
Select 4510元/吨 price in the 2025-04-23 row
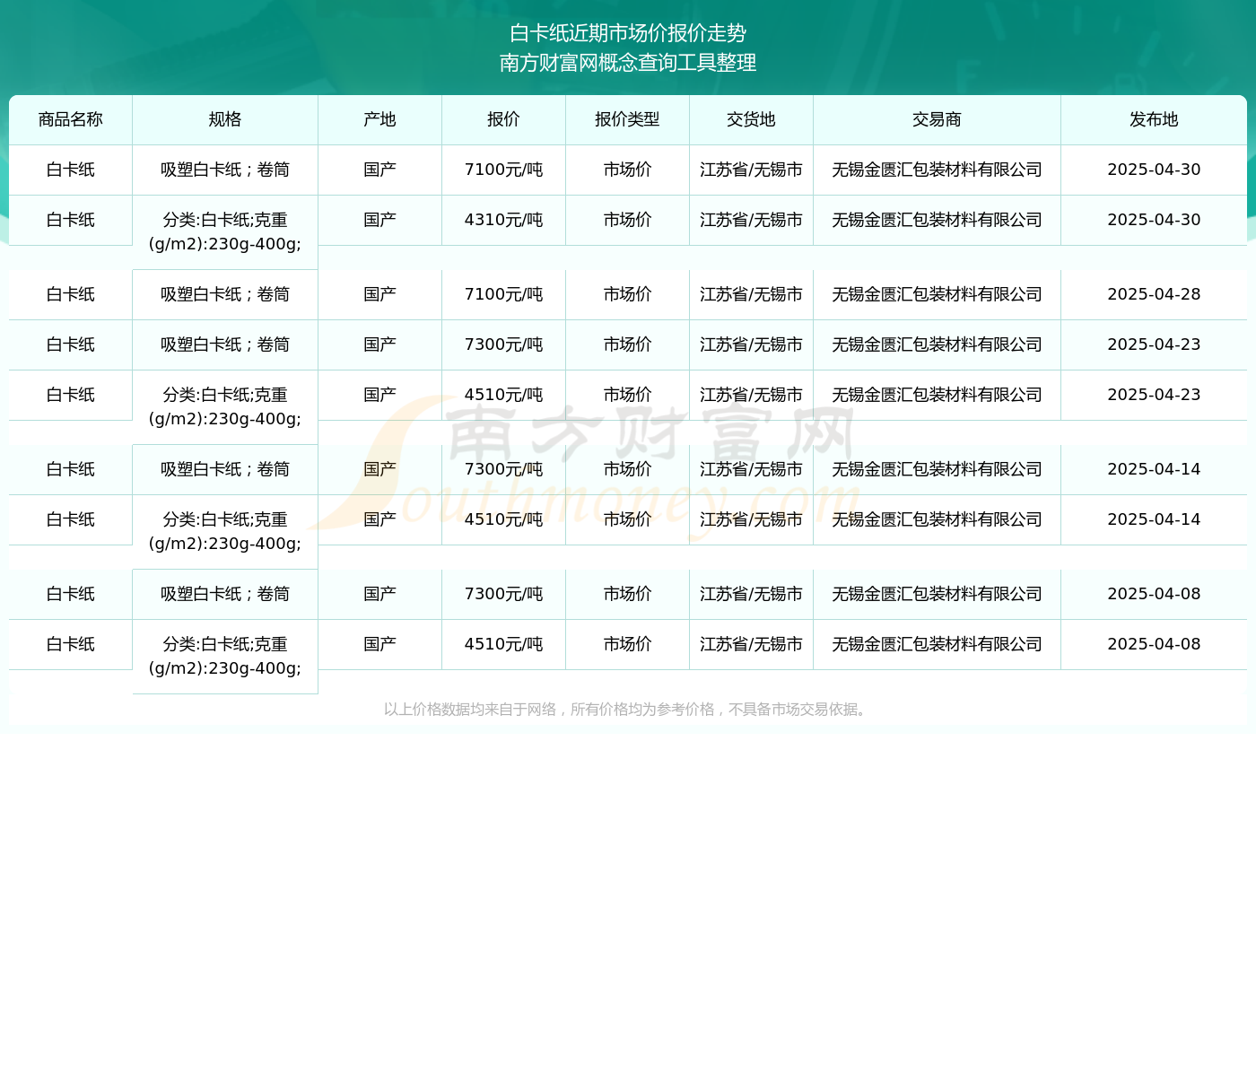pyautogui.click(x=503, y=395)
